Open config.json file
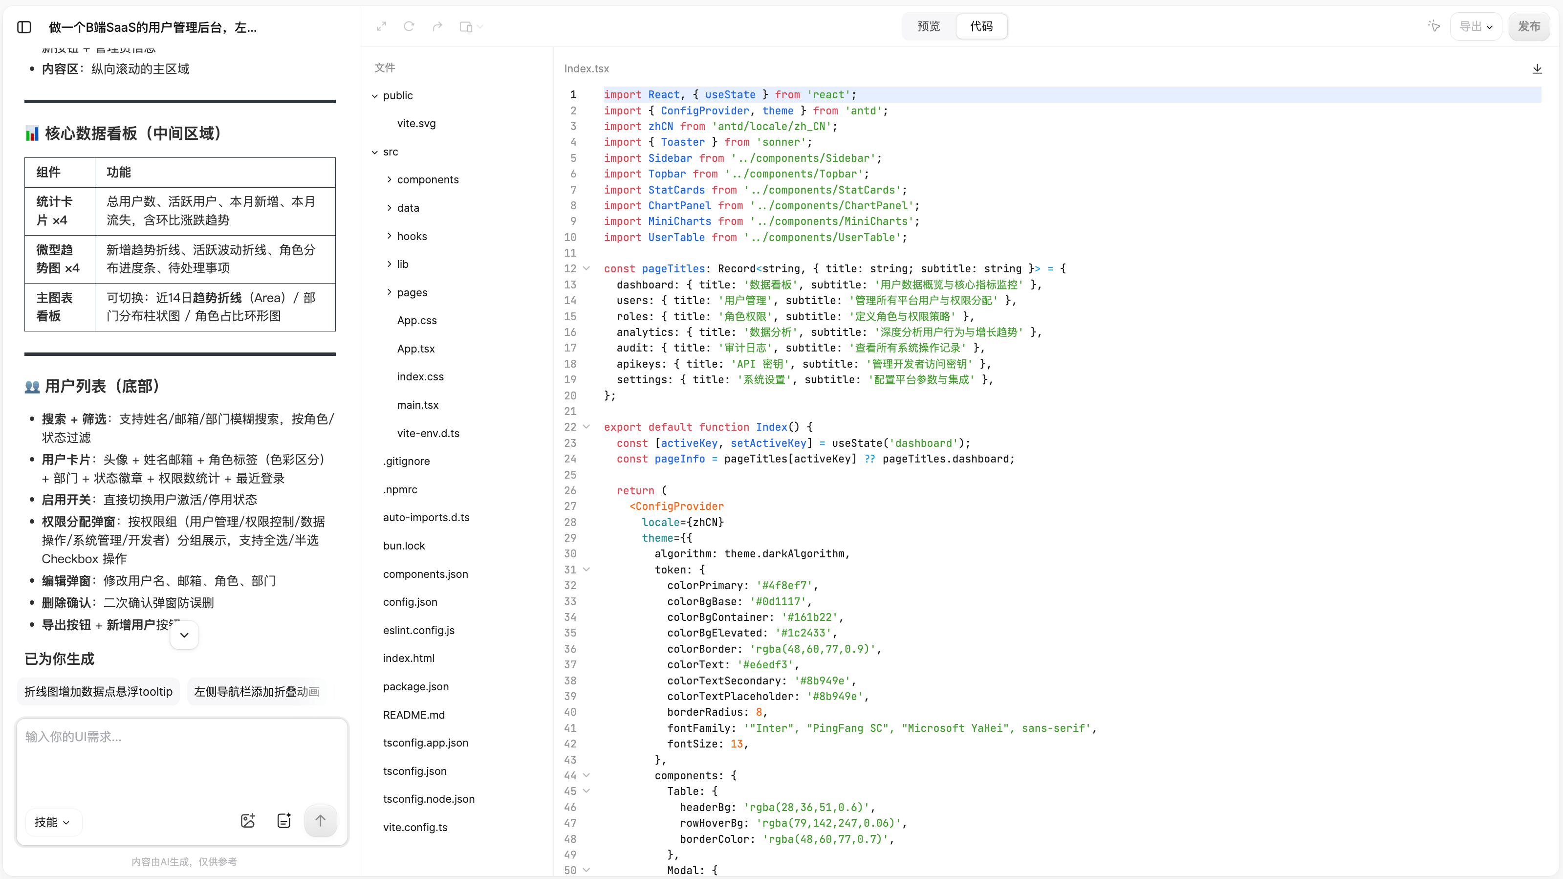 410,602
